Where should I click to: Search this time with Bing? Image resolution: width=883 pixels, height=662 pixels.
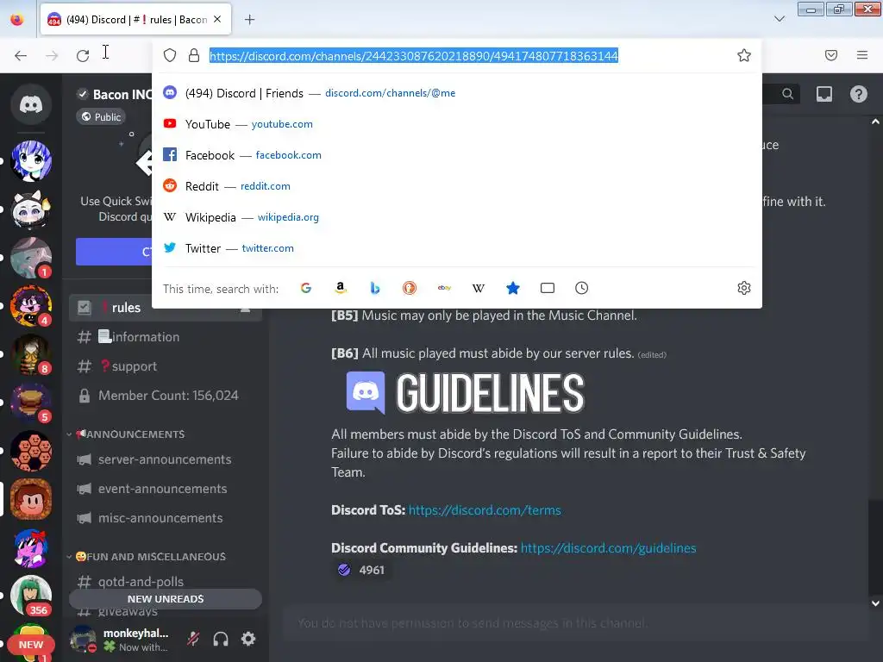(374, 288)
